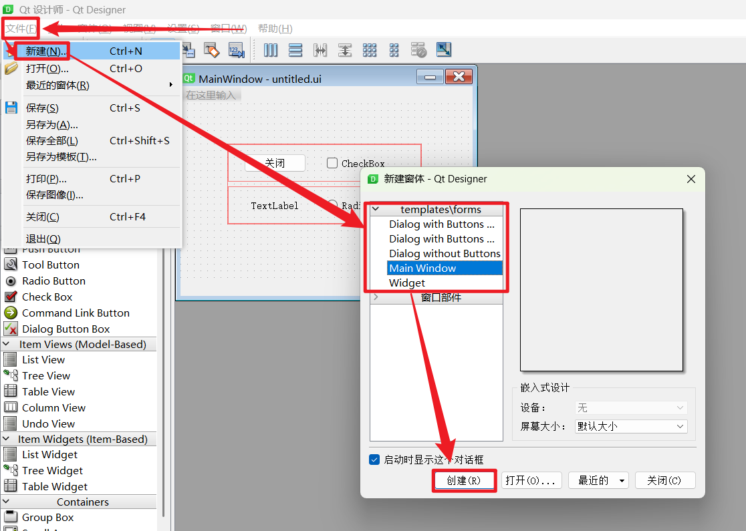Open the 设备 combo box
The width and height of the screenshot is (746, 531).
click(631, 408)
